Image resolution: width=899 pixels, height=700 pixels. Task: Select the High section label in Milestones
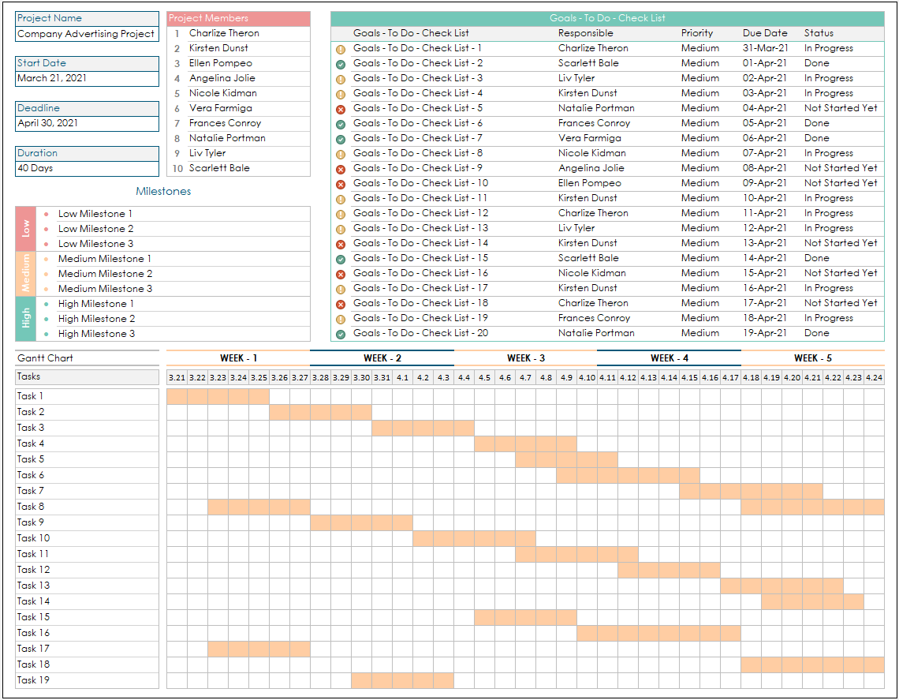tap(24, 318)
